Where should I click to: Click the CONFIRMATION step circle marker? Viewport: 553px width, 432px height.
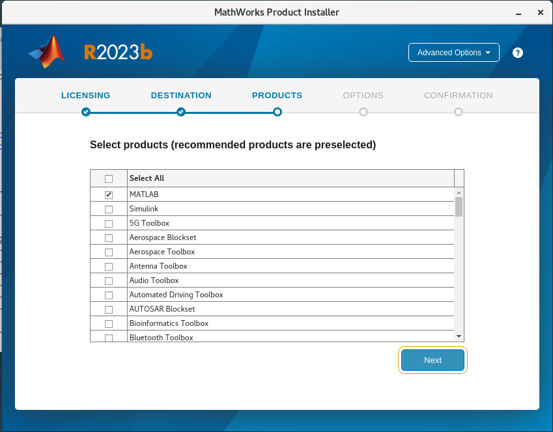(x=459, y=112)
